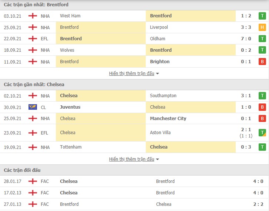Image resolution: width=269 pixels, height=211 pixels.
Task: Click half-colored T badge for Aston Villa match
Action: coord(262,133)
